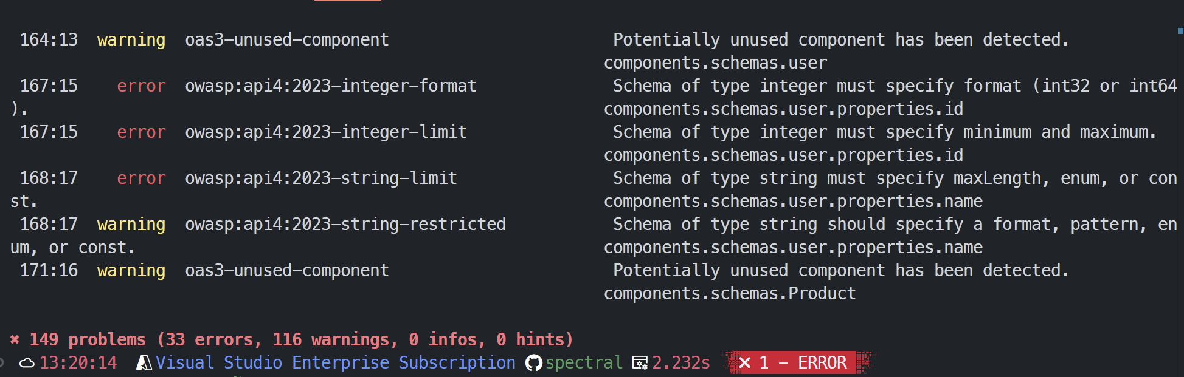Select error label on string-limit row
The width and height of the screenshot is (1184, 377).
point(141,178)
